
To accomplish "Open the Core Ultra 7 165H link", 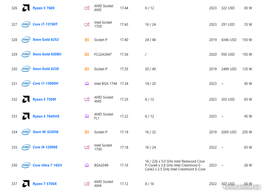I will (x=47, y=165).
